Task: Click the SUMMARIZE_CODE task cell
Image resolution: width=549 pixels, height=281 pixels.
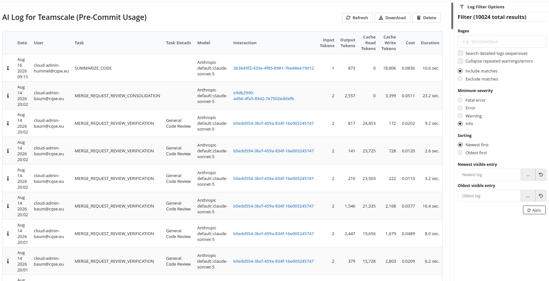Action: click(x=93, y=68)
